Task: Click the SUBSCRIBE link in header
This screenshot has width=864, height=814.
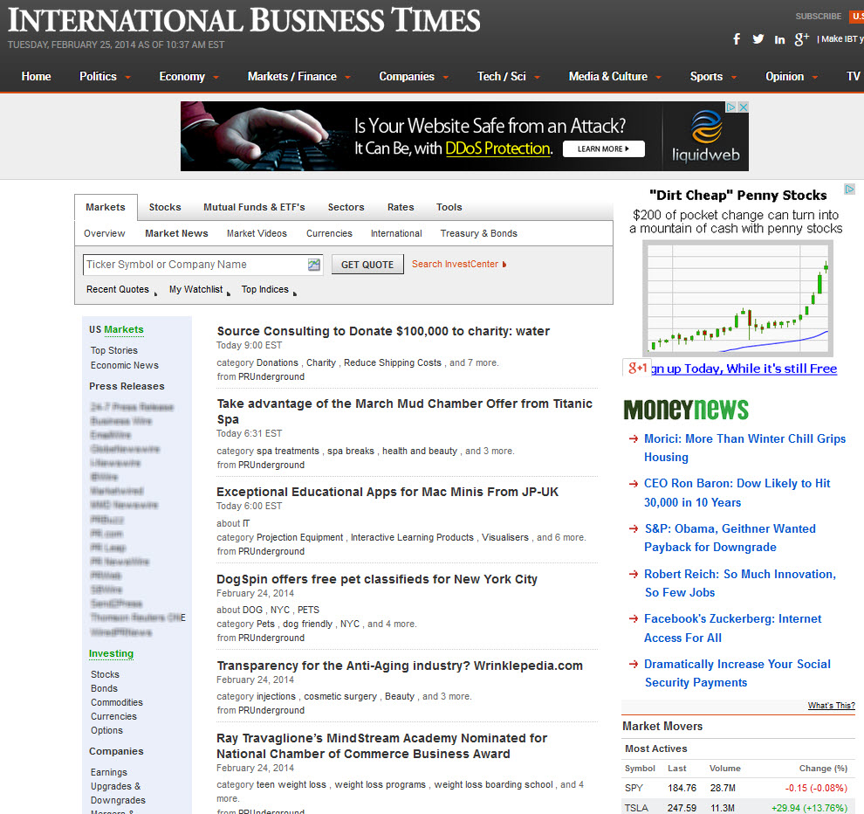Action: (819, 17)
